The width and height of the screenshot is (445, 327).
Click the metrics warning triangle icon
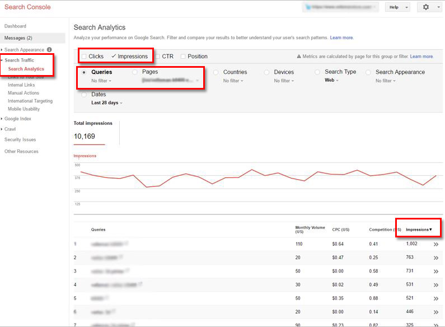[x=299, y=57]
